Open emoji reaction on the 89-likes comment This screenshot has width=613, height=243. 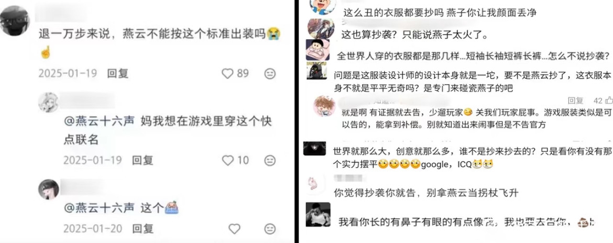(x=270, y=73)
